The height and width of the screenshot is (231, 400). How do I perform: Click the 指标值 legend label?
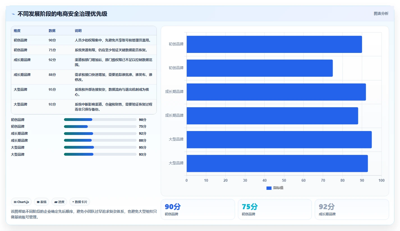(x=278, y=188)
